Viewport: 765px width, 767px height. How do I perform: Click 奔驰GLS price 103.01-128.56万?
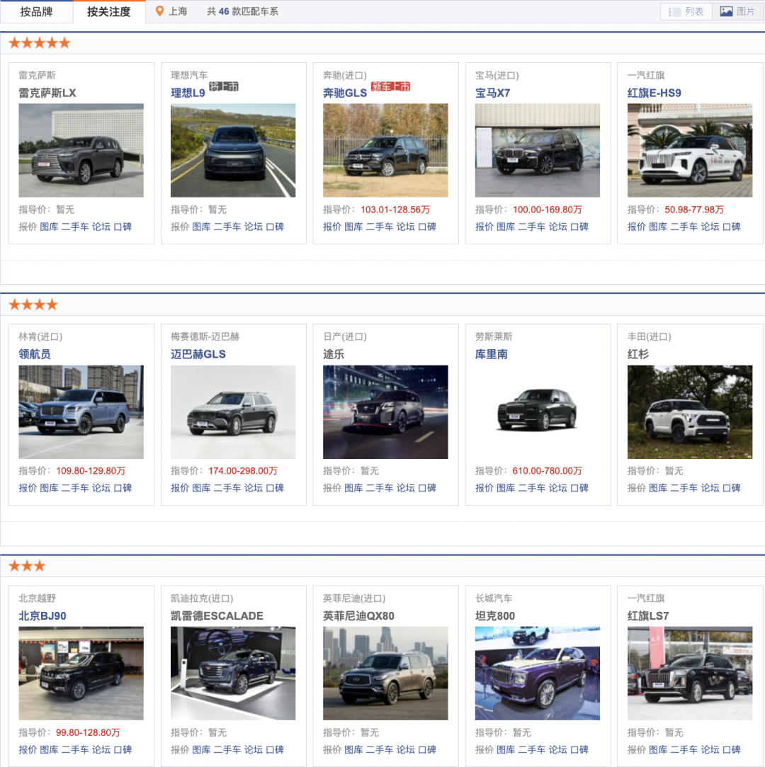395,210
